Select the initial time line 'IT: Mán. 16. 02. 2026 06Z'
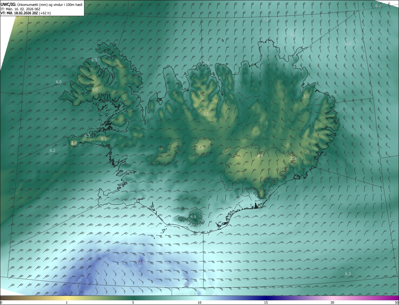This screenshot has height=305, width=399. pos(21,9)
